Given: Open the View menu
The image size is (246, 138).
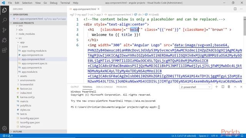Looking at the screenshot, I should (38, 3).
